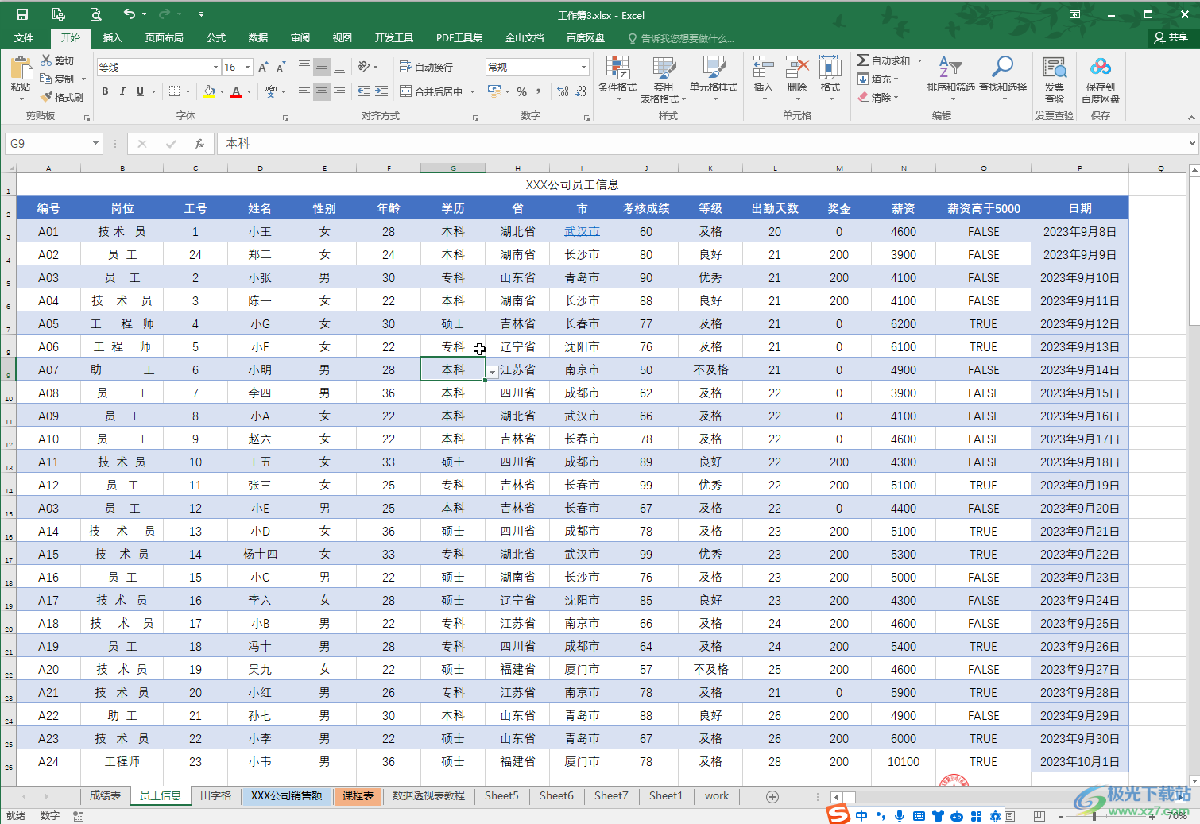
Task: Open Conditional Formatting icon
Action: pos(617,69)
